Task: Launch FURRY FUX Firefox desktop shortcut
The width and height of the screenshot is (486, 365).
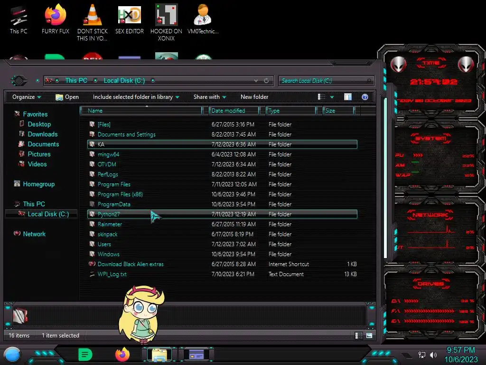Action: [56, 19]
